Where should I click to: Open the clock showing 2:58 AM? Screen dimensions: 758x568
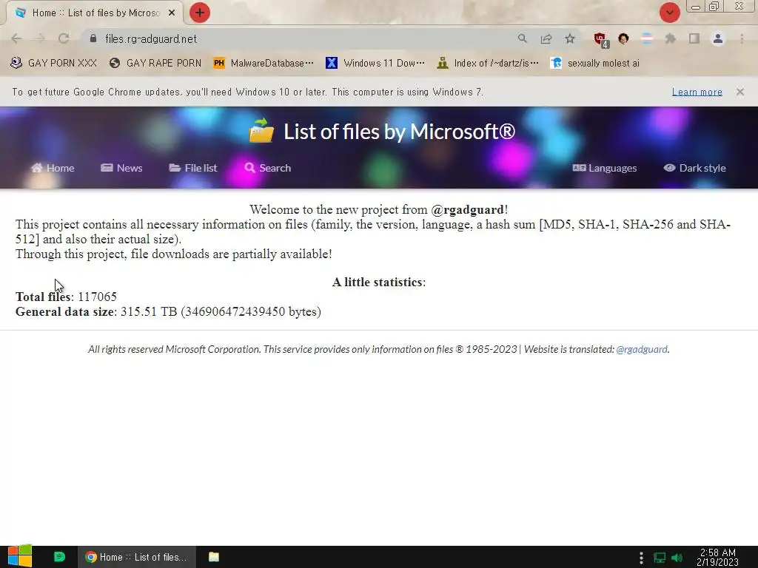click(717, 558)
